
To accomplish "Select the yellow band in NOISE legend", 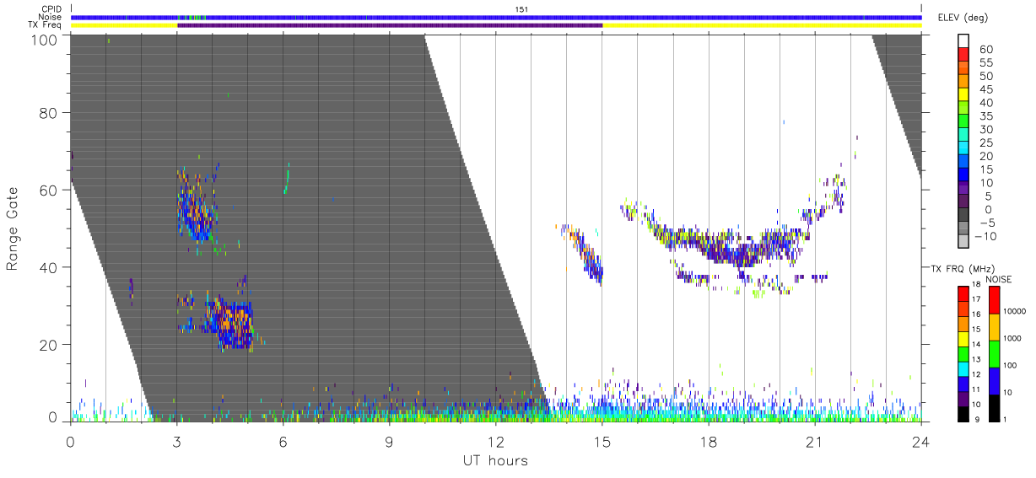I will coord(995,326).
